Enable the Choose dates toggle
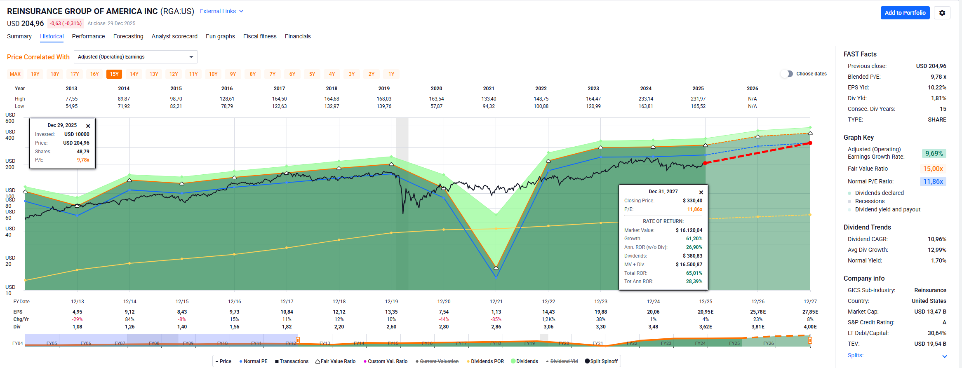The height and width of the screenshot is (368, 962). (787, 74)
